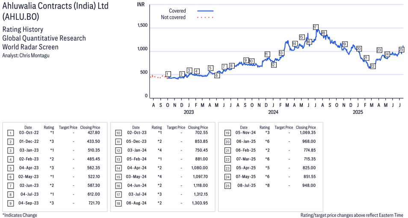
Task: Click the blue Covered line sample in legend
Action: point(205,11)
